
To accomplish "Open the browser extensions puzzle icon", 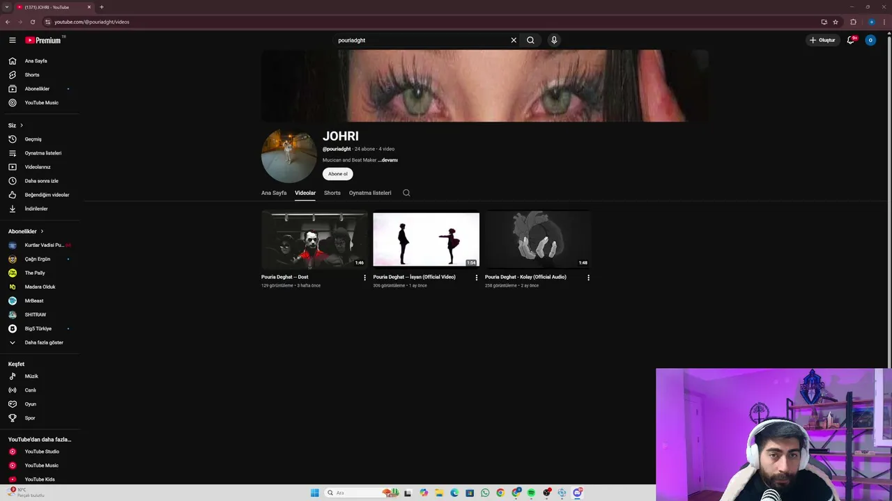I will click(x=853, y=22).
